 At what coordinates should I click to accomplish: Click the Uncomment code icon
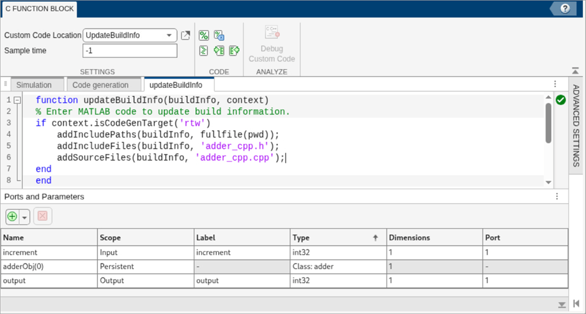[219, 36]
